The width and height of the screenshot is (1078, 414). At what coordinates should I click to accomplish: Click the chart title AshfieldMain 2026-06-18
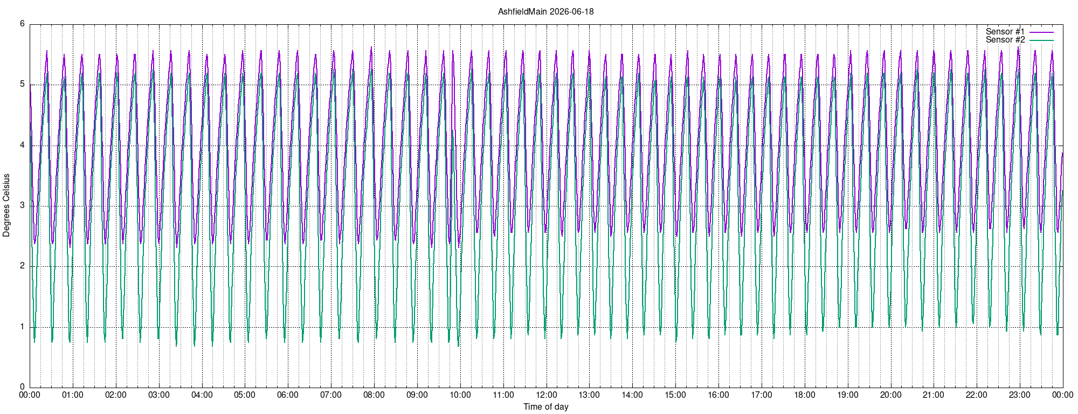pyautogui.click(x=545, y=11)
